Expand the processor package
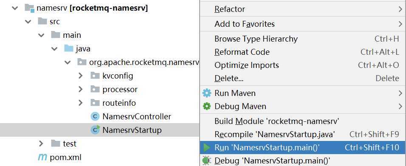This screenshot has height=166, width=406. click(81, 89)
